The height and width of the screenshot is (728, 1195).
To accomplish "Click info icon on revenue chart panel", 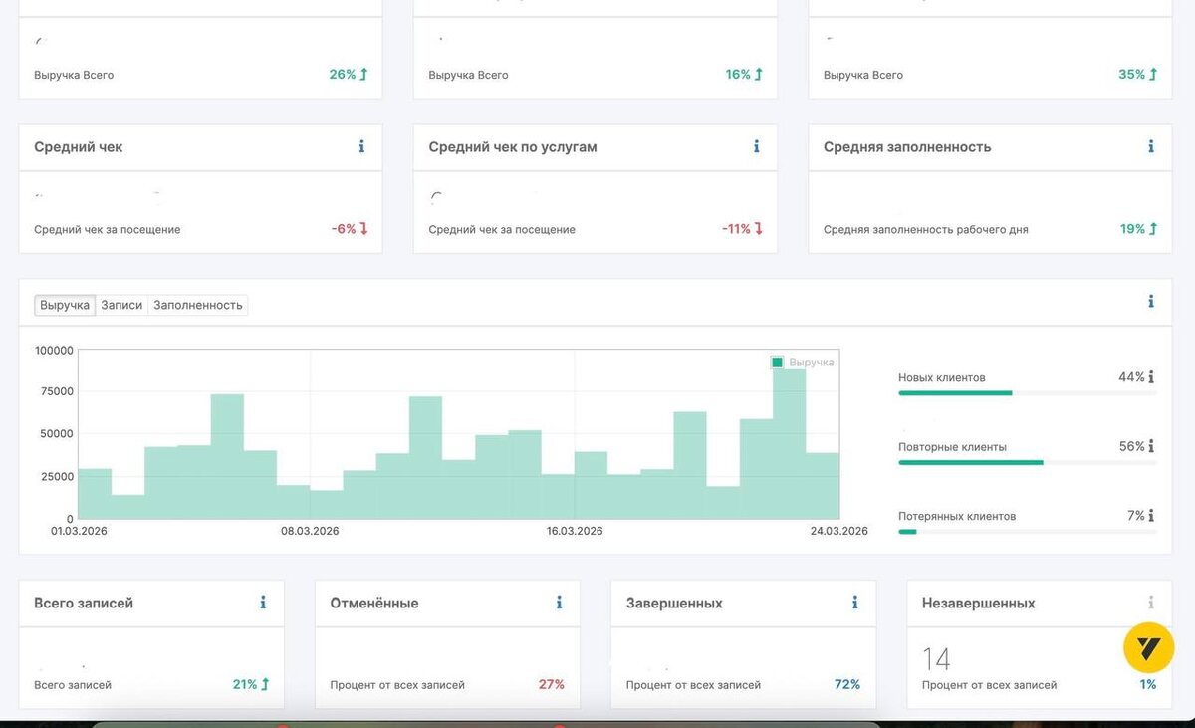I will 1151,301.
